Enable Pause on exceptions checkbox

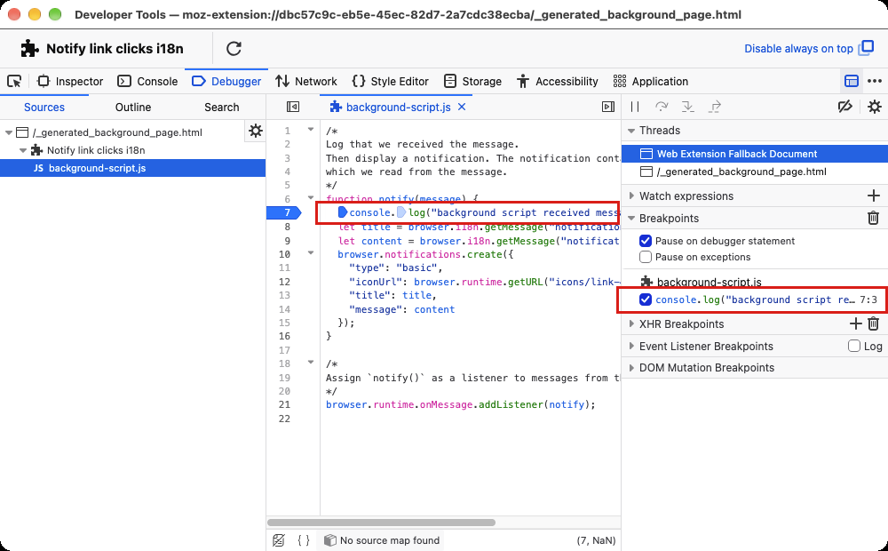pyautogui.click(x=645, y=257)
